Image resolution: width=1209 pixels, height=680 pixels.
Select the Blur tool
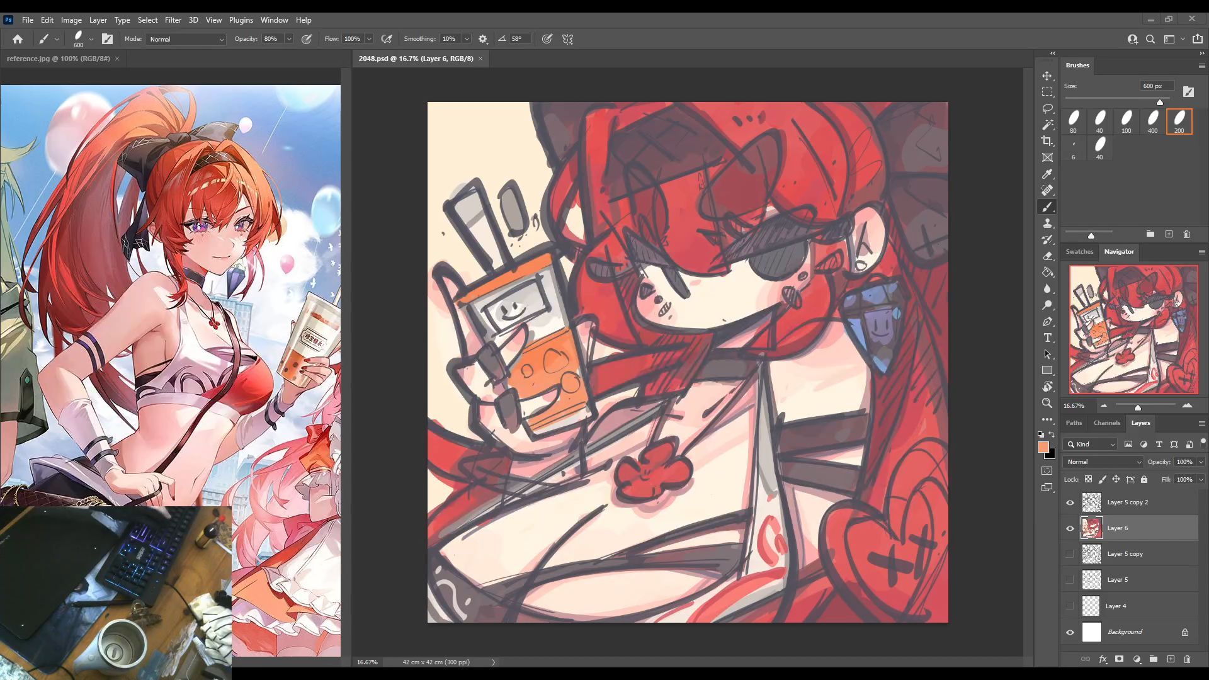click(1047, 288)
